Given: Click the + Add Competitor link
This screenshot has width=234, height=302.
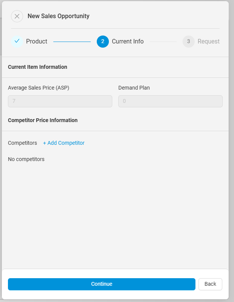Looking at the screenshot, I should click(64, 143).
